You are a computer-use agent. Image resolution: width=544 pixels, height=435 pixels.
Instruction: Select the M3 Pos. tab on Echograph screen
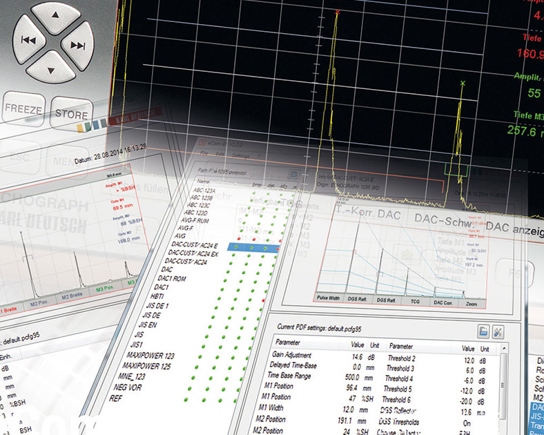pyautogui.click(x=105, y=289)
